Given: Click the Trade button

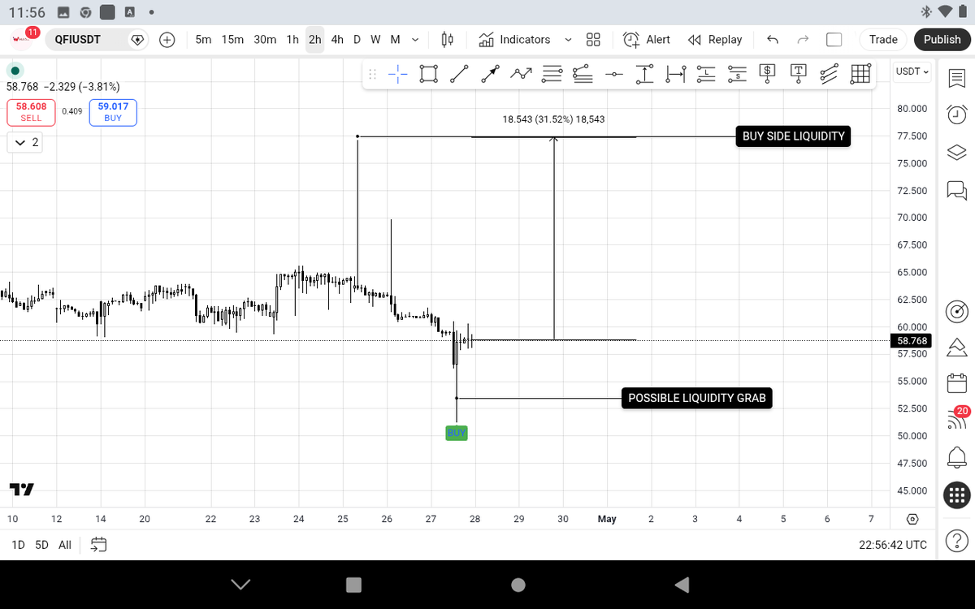Looking at the screenshot, I should 883,39.
